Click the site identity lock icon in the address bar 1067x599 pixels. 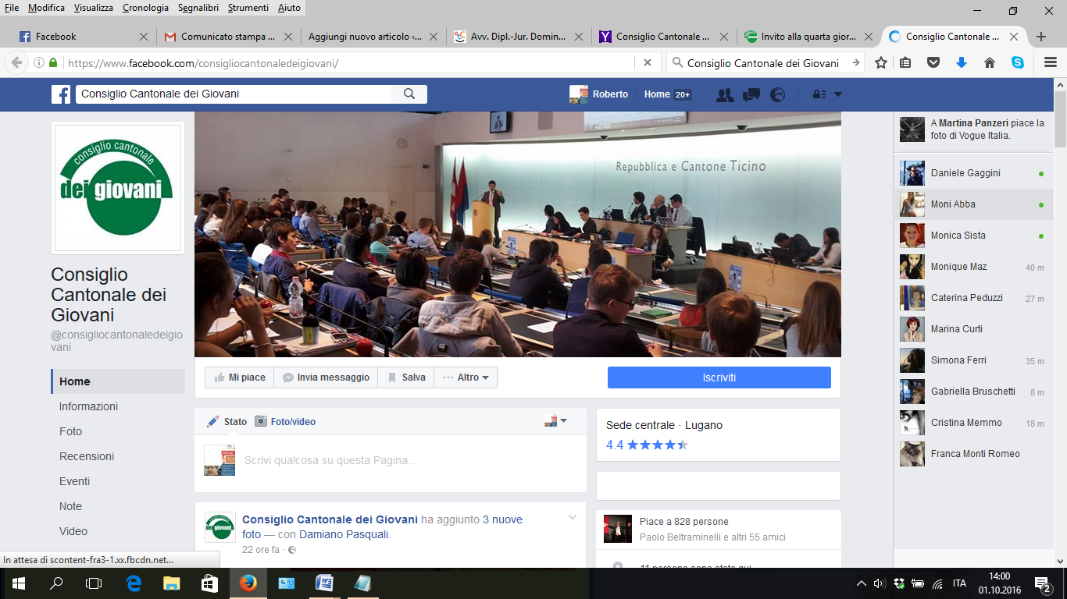[x=53, y=63]
